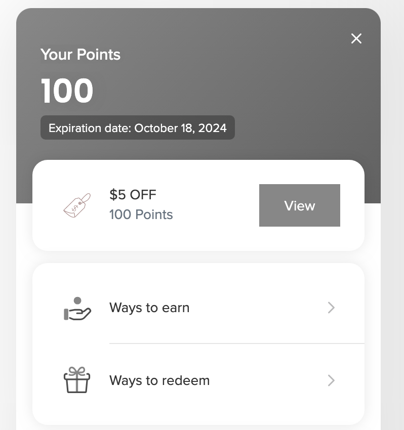Click the Expiration date October 18 badge
The width and height of the screenshot is (404, 430).
click(138, 127)
